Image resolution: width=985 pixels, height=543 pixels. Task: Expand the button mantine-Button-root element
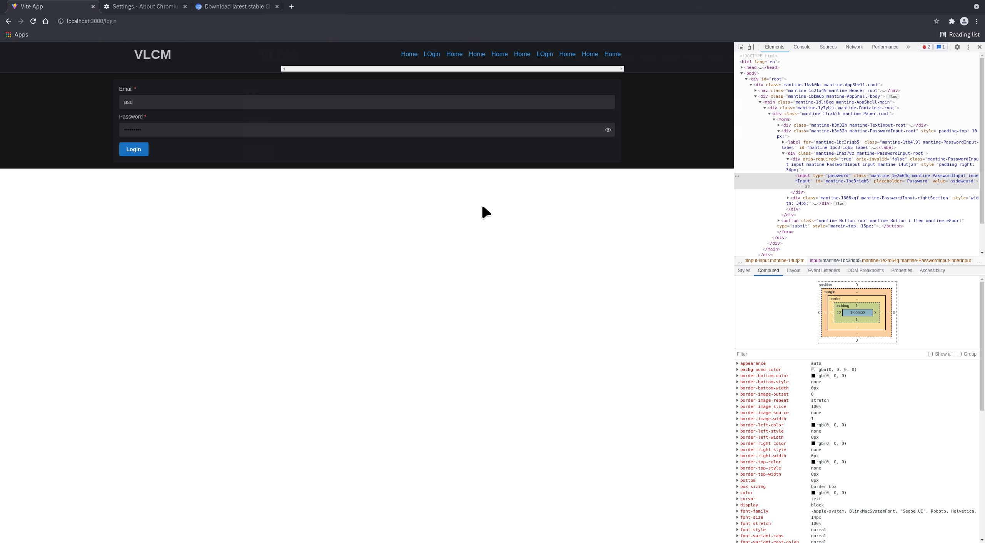tap(778, 221)
